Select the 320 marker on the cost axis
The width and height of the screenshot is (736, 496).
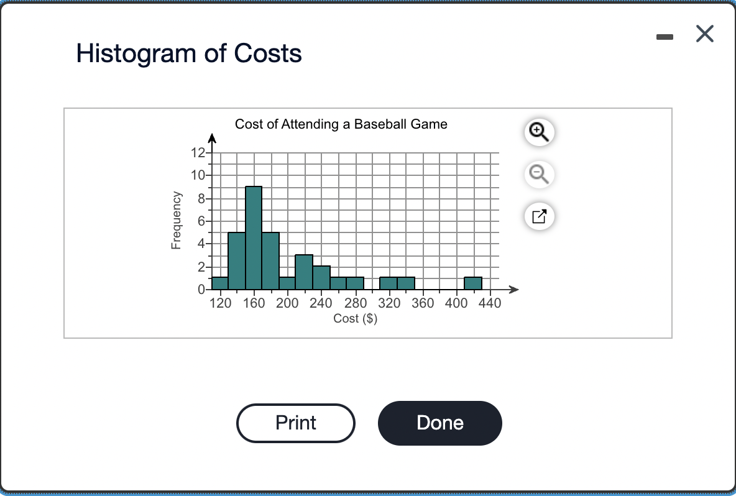pos(390,303)
